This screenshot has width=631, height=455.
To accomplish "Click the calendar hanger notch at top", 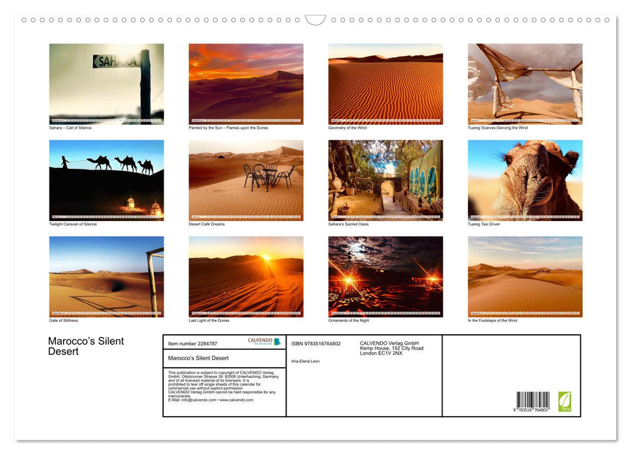I will tap(316, 19).
